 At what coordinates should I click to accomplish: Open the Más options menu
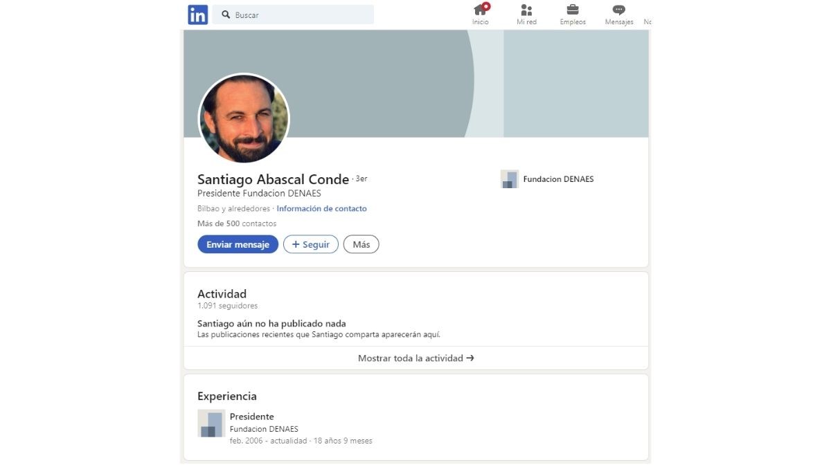click(x=361, y=244)
